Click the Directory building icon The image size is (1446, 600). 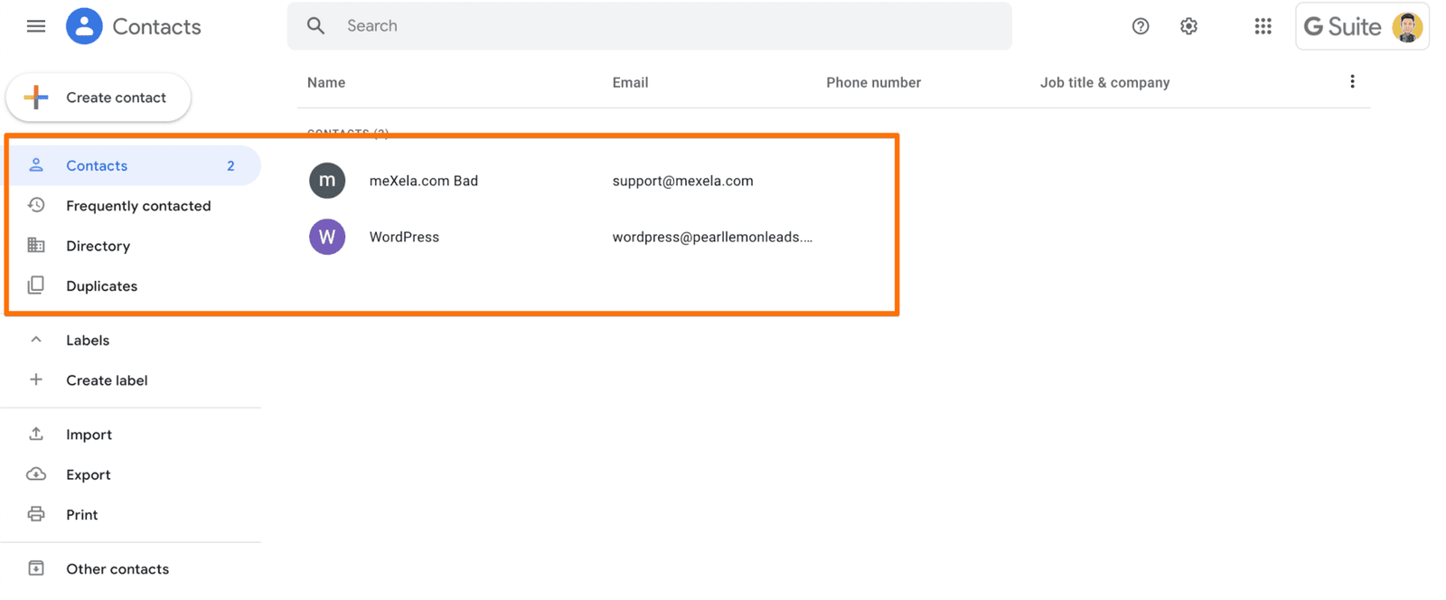[x=36, y=245]
